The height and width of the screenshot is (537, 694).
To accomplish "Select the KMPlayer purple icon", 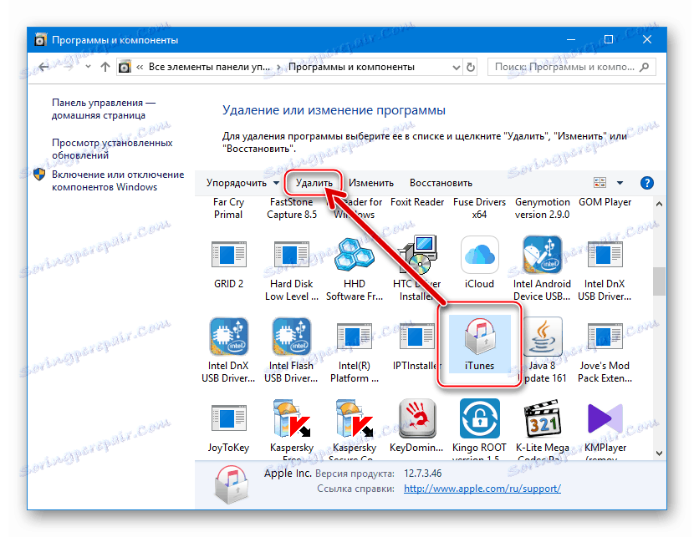I will [x=605, y=418].
